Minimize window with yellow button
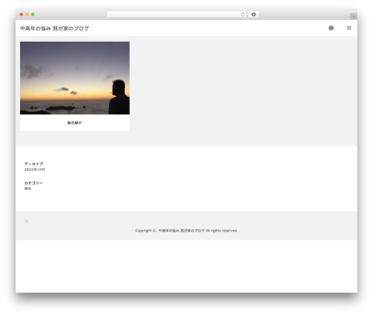Image resolution: width=373 pixels, height=315 pixels. point(27,15)
